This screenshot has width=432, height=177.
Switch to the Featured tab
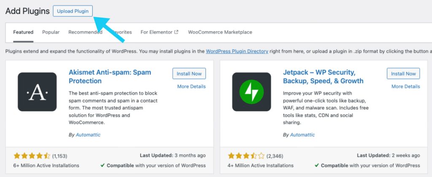[x=23, y=32]
